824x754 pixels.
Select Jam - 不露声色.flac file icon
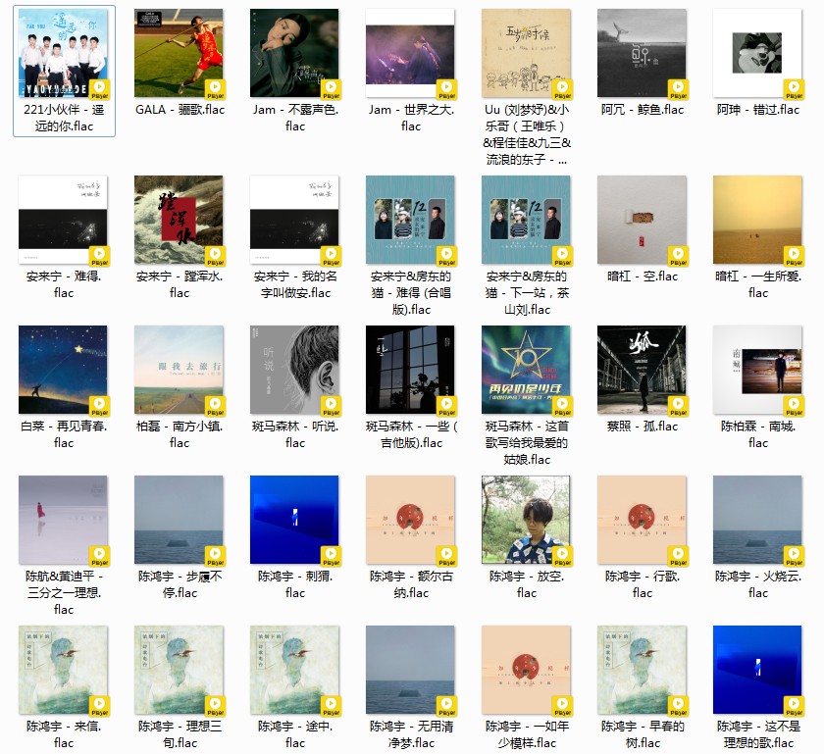(294, 53)
